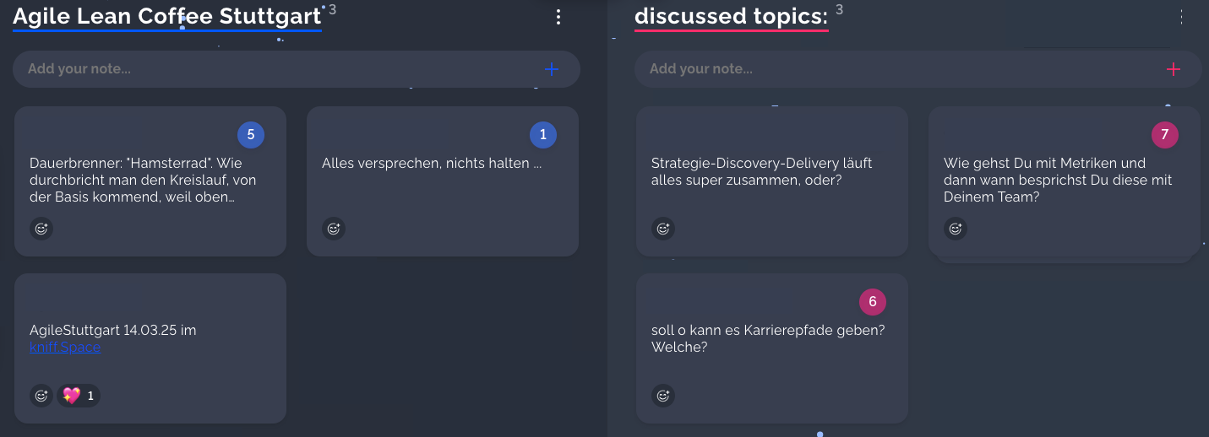Open Agile Lean Coffee Stuttgart column options menu
1209x437 pixels.
[x=558, y=17]
